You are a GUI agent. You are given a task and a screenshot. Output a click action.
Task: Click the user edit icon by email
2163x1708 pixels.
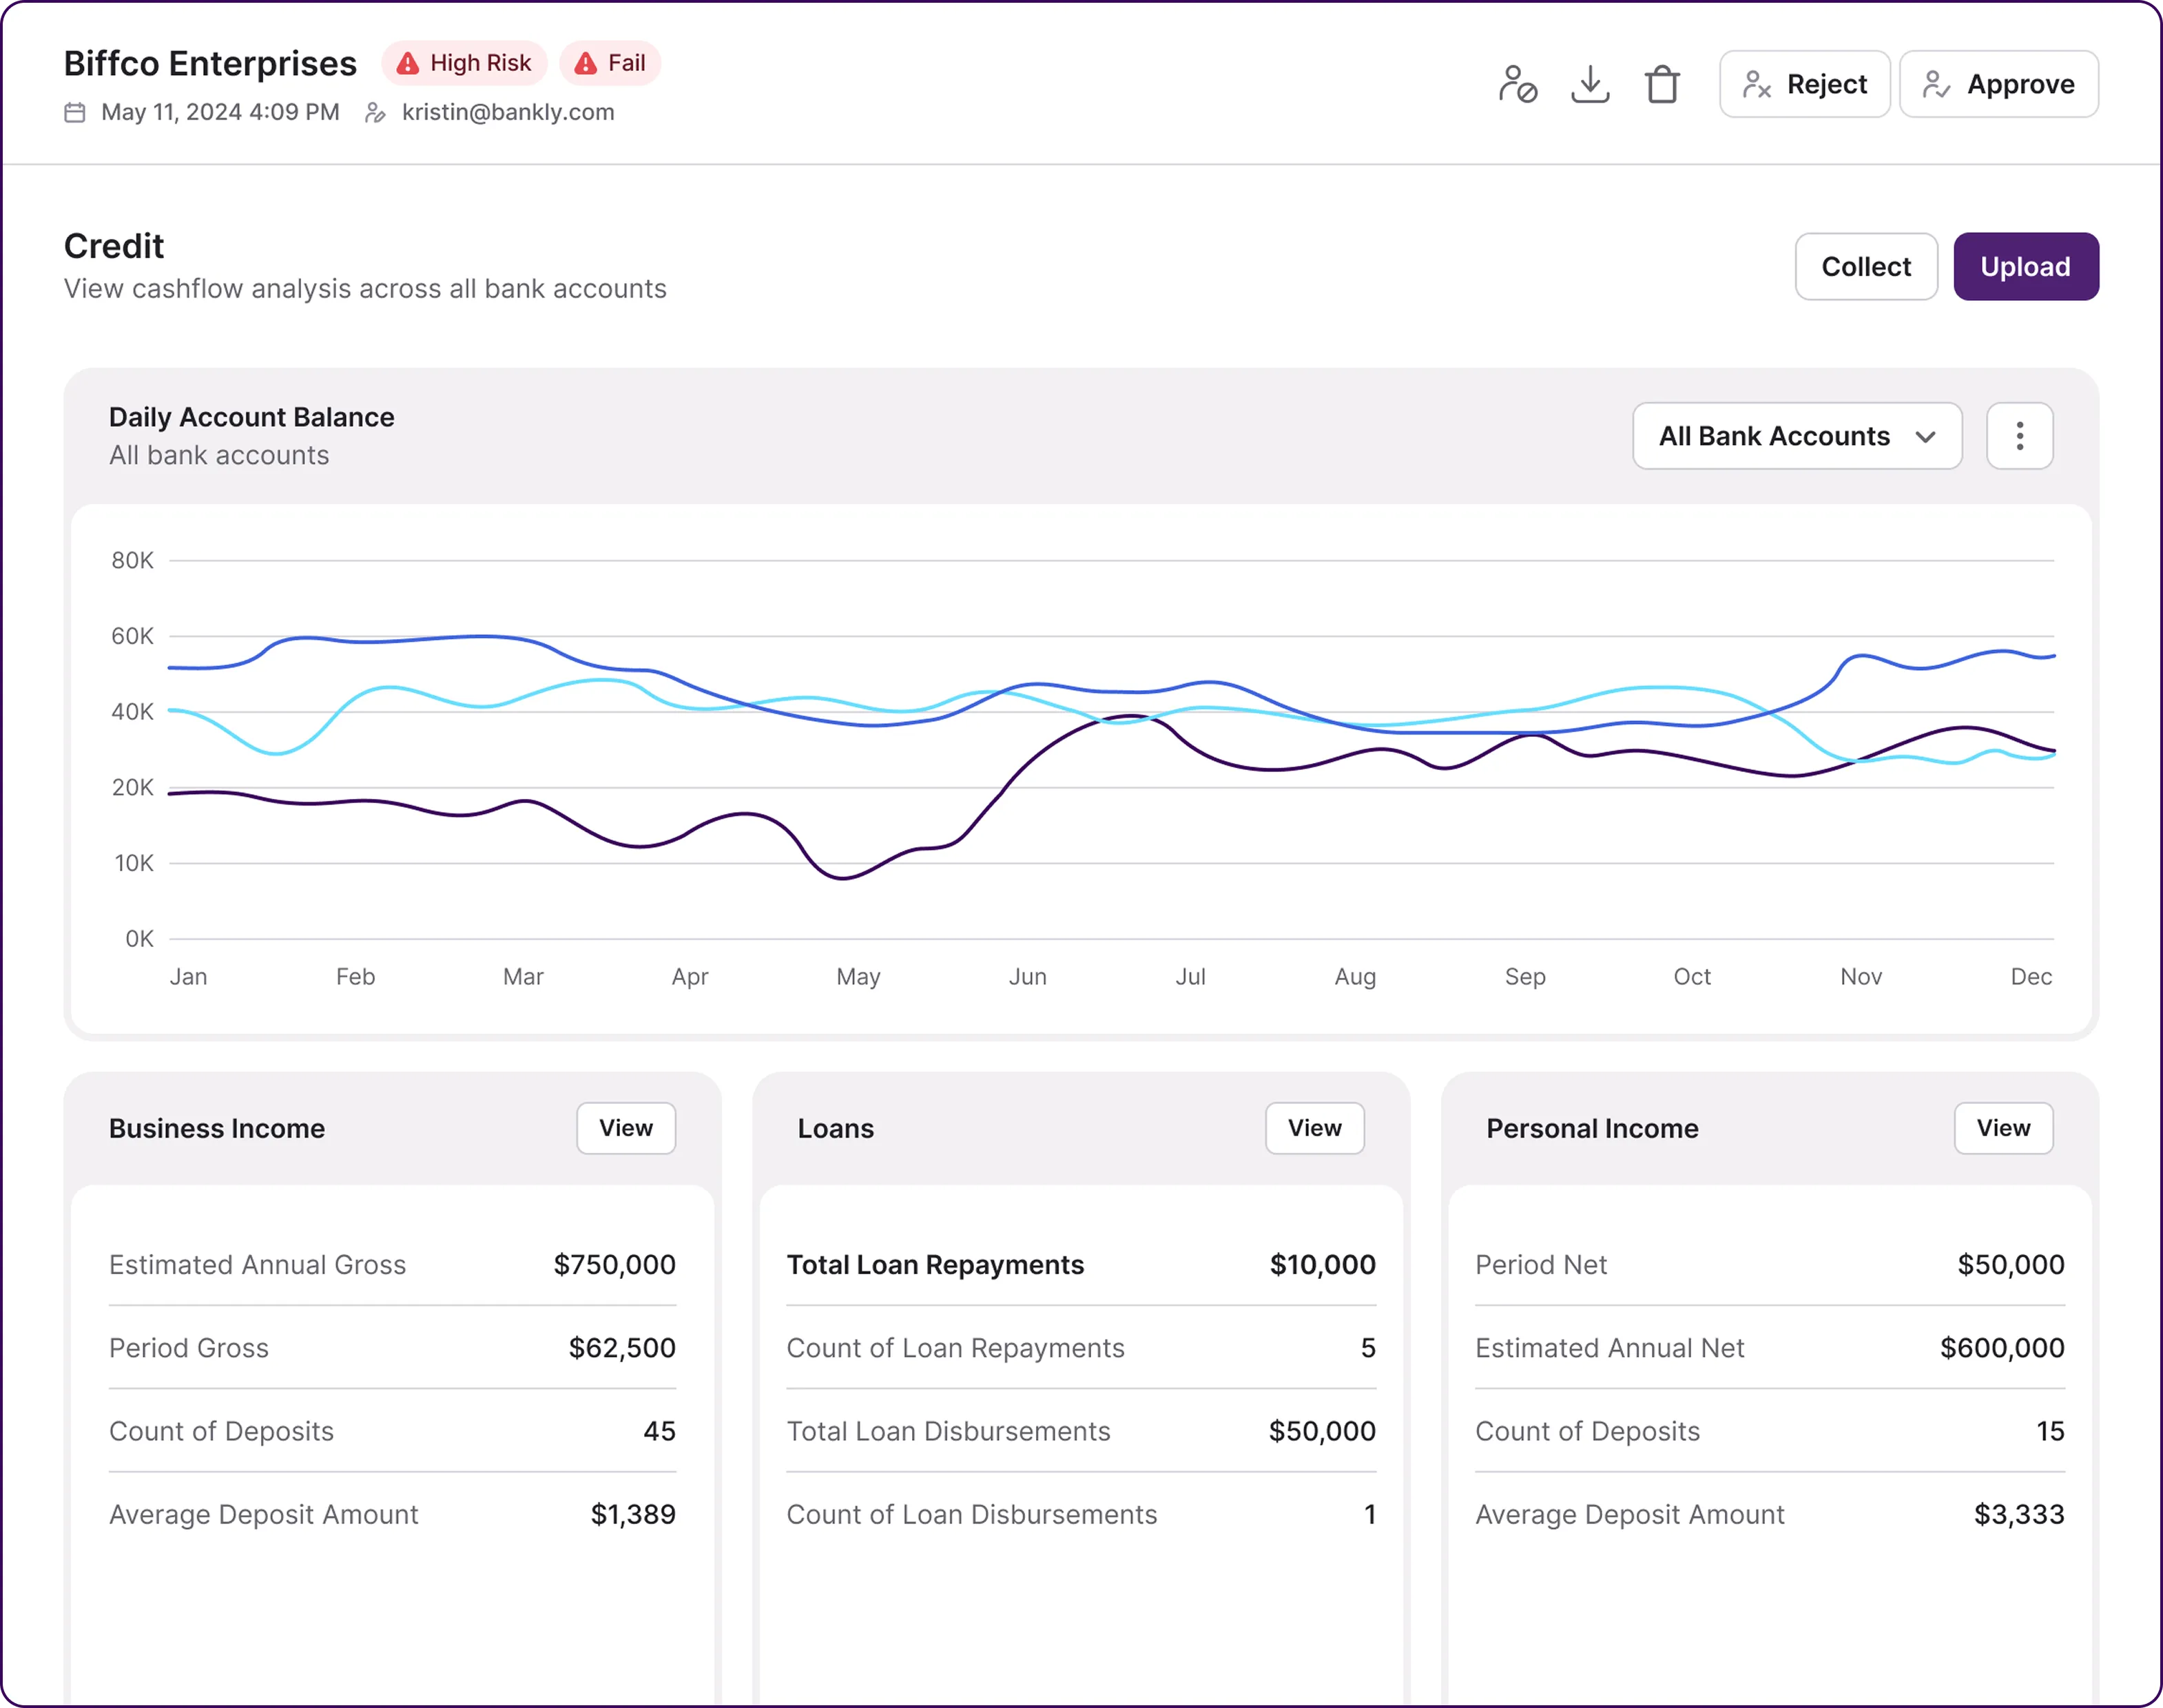(x=375, y=112)
